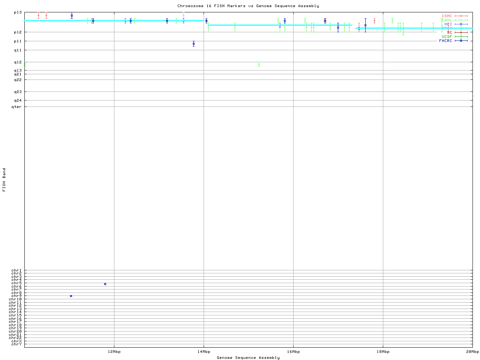
Task: Select the blue data marker at p11
Action: tap(193, 44)
